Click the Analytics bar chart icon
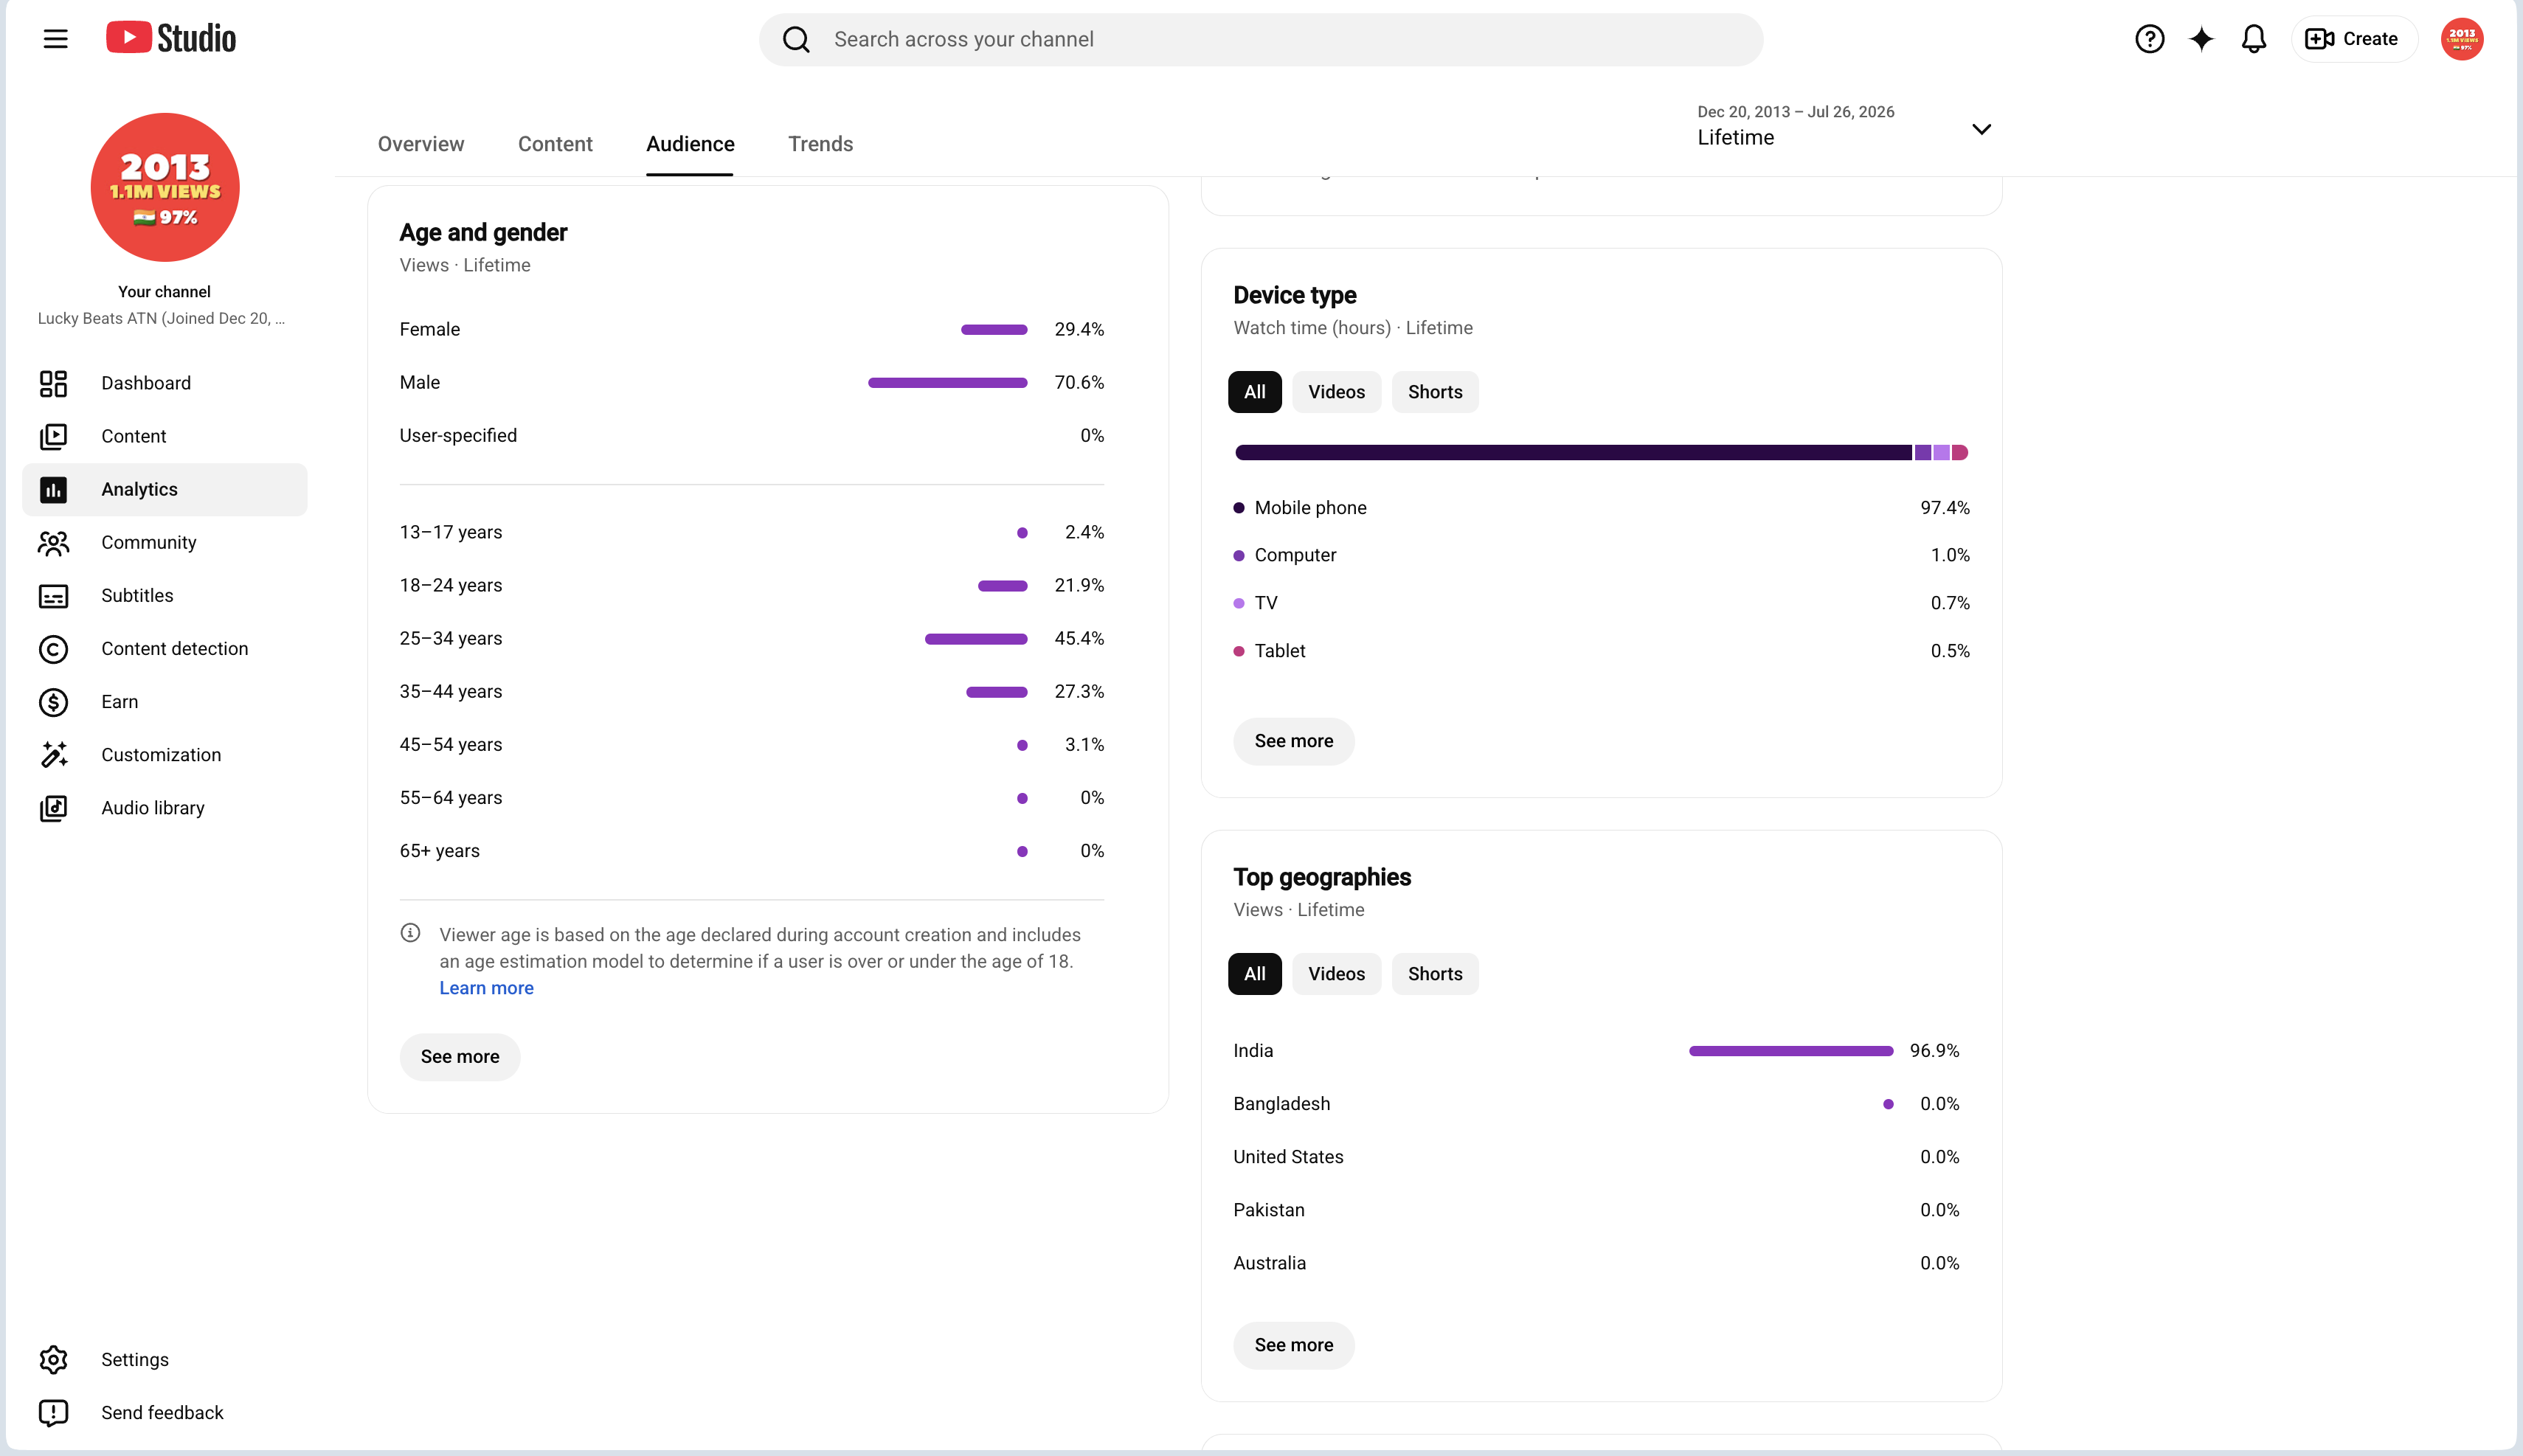 coord(53,489)
